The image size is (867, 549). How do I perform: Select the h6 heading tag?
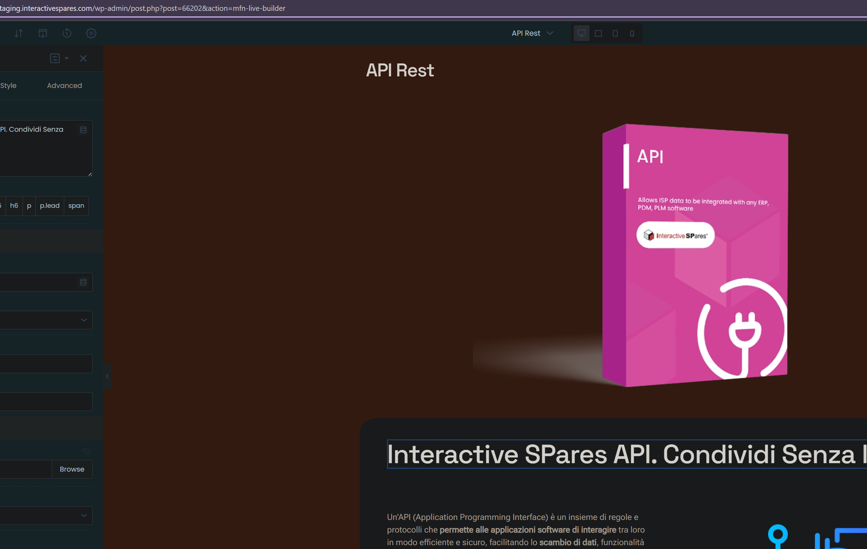pyautogui.click(x=14, y=206)
